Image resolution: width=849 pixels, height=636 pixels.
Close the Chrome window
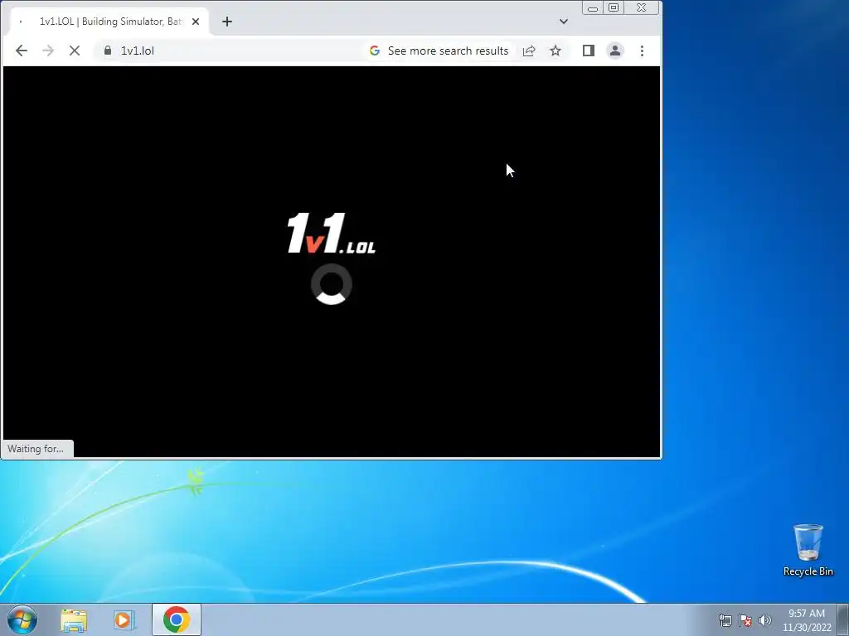coord(642,8)
